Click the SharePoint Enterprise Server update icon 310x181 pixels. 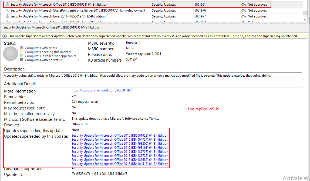(7, 10)
